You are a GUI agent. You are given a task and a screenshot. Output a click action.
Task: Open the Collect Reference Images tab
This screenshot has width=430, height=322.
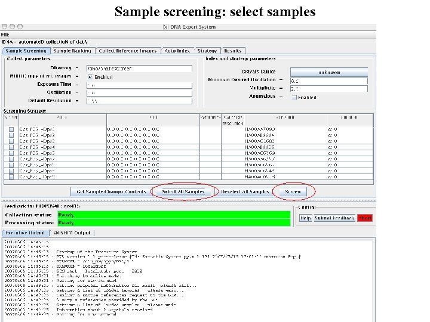coord(128,51)
